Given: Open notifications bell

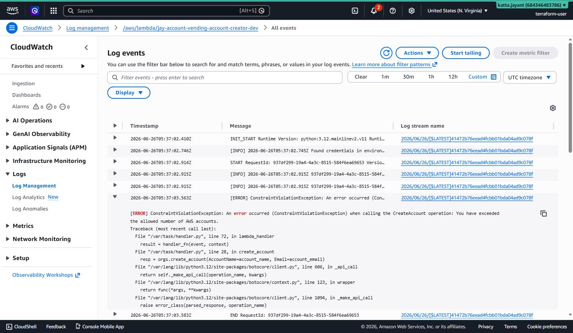Looking at the screenshot, I should coord(374,11).
